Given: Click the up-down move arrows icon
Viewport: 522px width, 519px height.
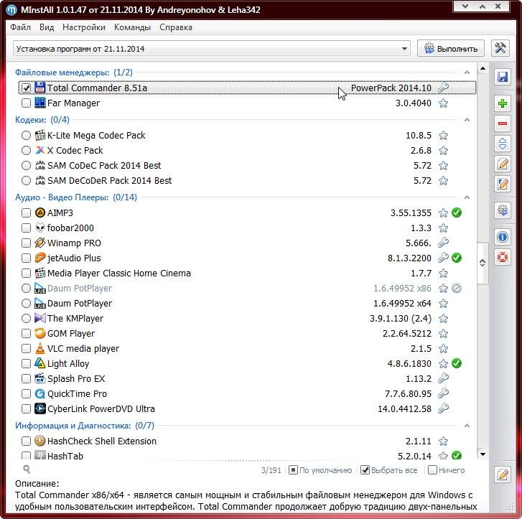Looking at the screenshot, I should pyautogui.click(x=503, y=144).
